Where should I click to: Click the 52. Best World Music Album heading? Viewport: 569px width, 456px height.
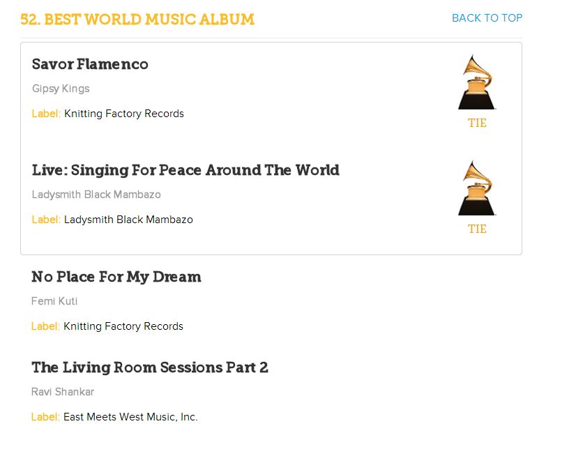(x=137, y=20)
